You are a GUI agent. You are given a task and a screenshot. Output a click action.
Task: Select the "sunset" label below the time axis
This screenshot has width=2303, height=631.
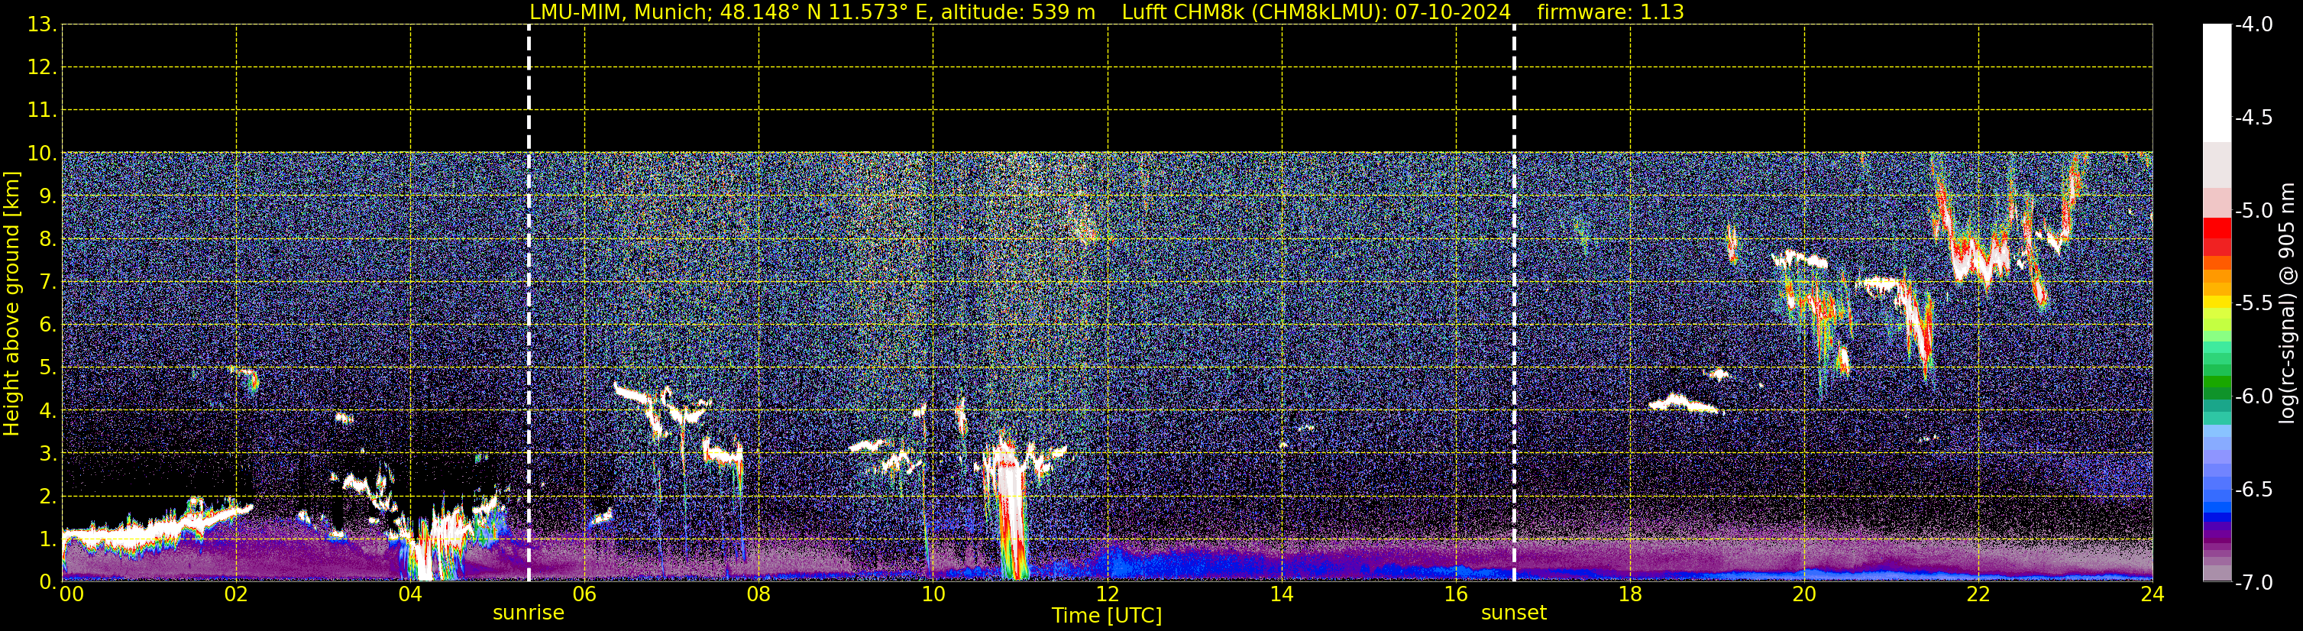(x=1514, y=613)
